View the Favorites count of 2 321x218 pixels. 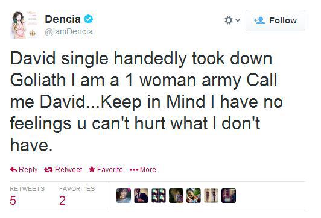point(62,200)
